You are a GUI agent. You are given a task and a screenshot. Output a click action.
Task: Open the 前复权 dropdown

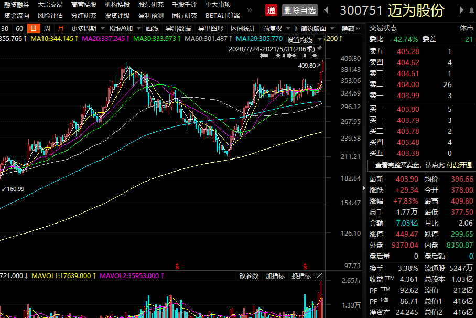pyautogui.click(x=276, y=28)
